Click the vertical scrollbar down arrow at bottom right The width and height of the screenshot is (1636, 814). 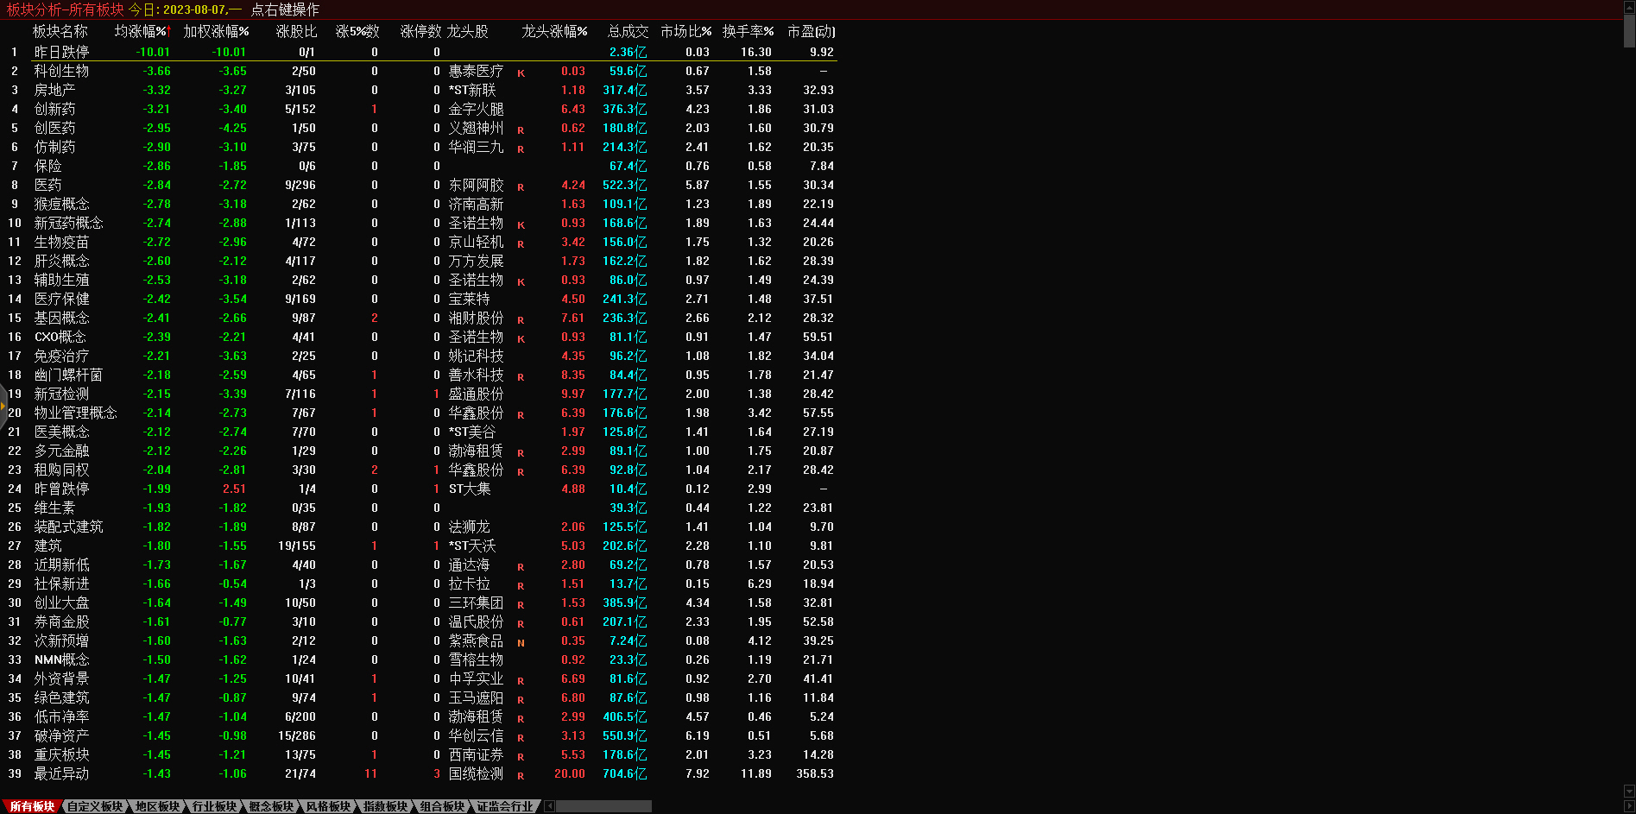tap(1629, 791)
